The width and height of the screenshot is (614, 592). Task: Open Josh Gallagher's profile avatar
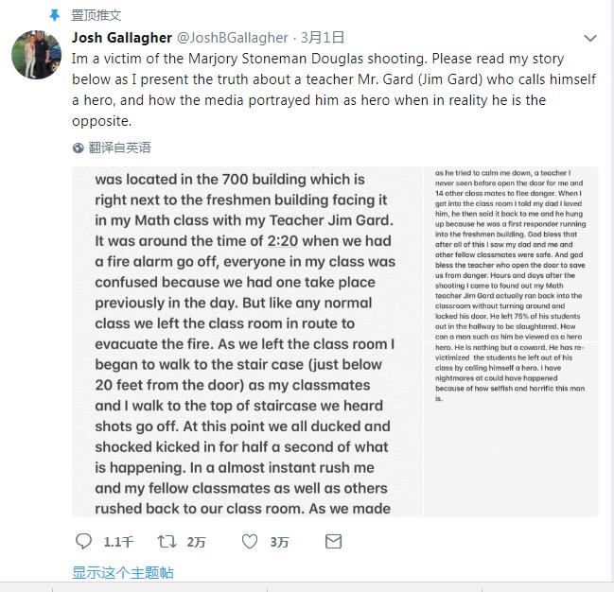(x=36, y=54)
